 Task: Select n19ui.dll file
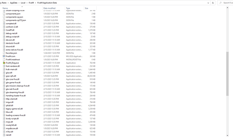click(9, 132)
